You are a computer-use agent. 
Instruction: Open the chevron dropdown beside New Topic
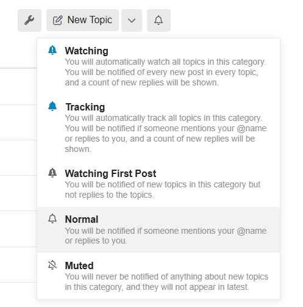pyautogui.click(x=132, y=20)
